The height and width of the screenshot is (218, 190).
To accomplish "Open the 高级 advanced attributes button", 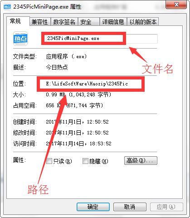I will [141, 161].
